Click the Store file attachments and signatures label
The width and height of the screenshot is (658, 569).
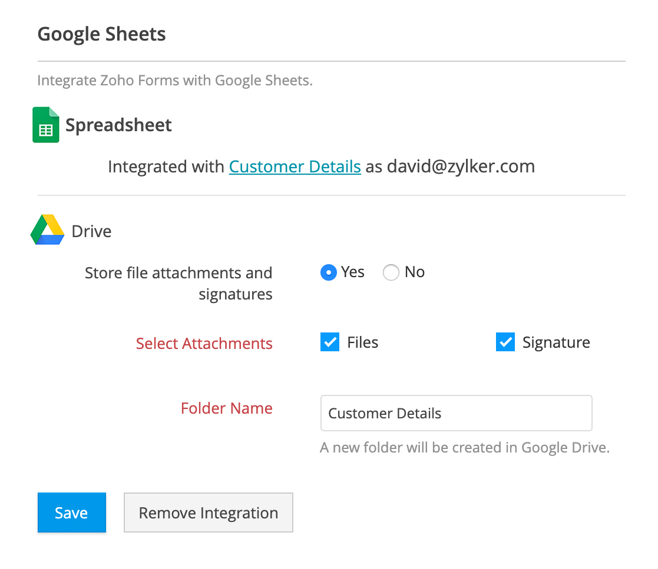tap(178, 283)
